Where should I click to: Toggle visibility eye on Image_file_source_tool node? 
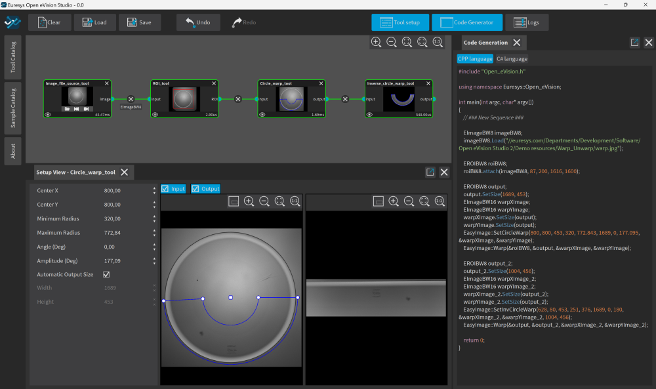pos(49,114)
